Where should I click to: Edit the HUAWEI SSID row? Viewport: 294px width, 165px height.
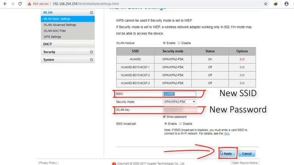pyautogui.click(x=242, y=59)
